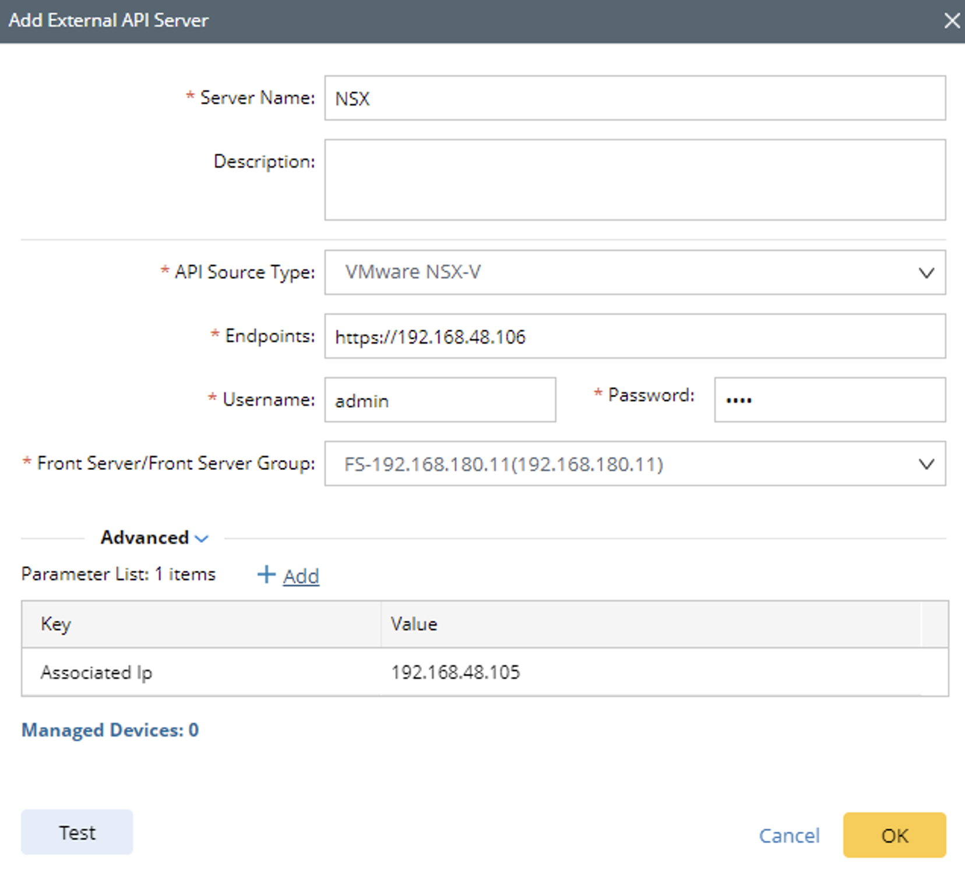Edit the Endpoints URL field
965x877 pixels.
[x=634, y=337]
